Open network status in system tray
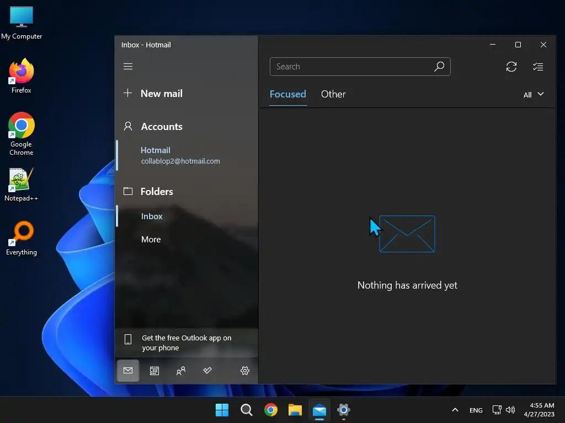 (497, 410)
